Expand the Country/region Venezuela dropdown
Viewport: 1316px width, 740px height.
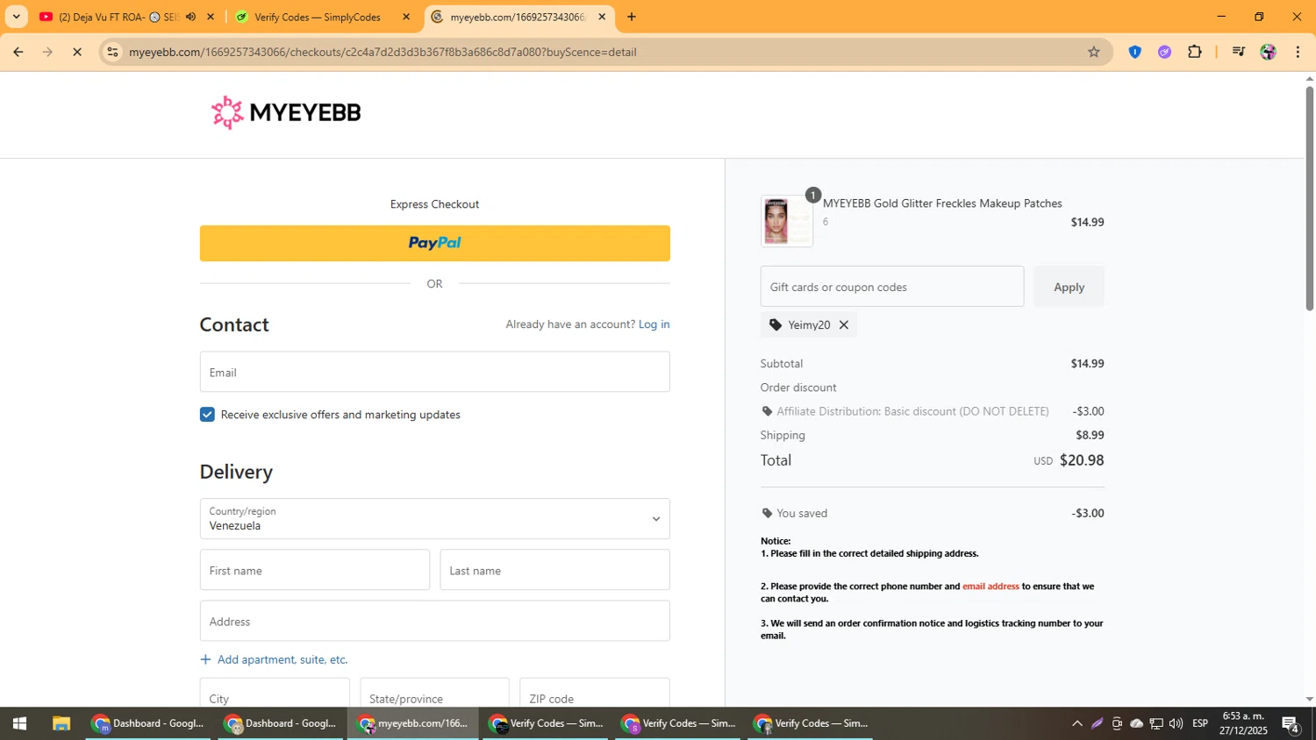434,519
